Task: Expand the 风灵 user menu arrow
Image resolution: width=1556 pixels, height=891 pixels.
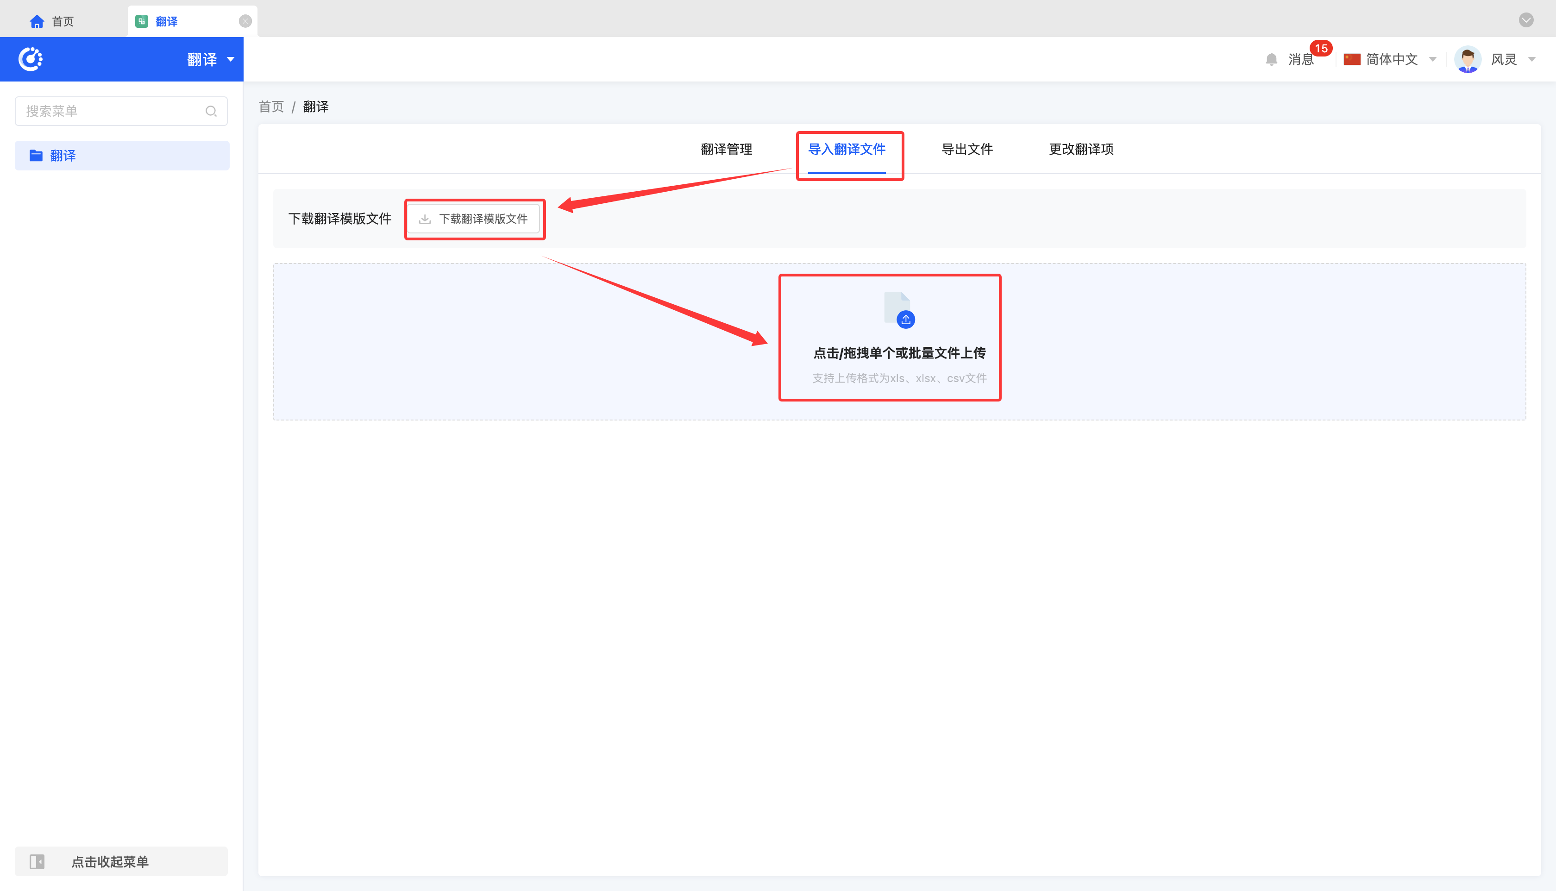Action: pos(1531,59)
